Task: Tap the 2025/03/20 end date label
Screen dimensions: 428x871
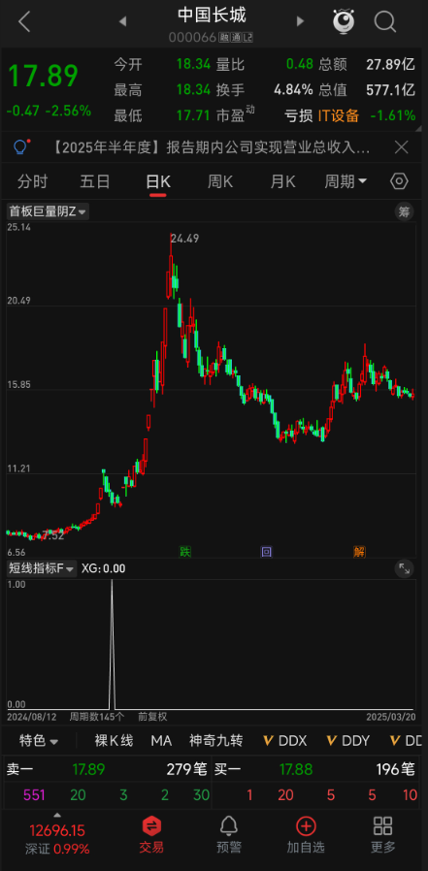Action: [391, 717]
